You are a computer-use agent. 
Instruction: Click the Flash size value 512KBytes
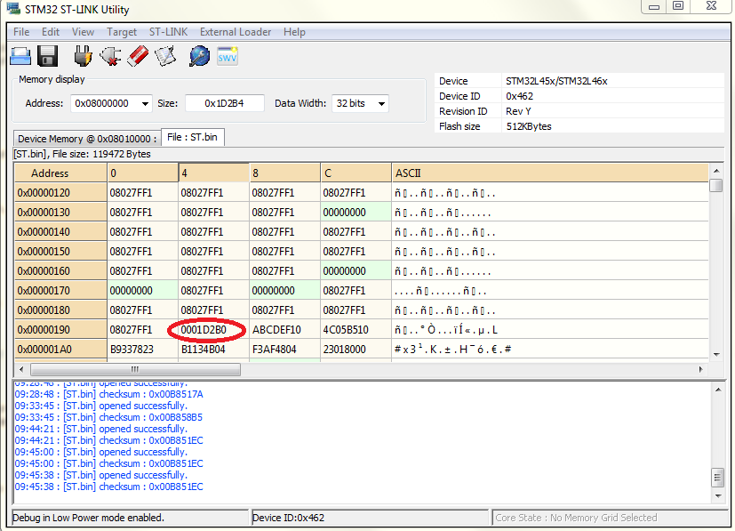(x=529, y=126)
